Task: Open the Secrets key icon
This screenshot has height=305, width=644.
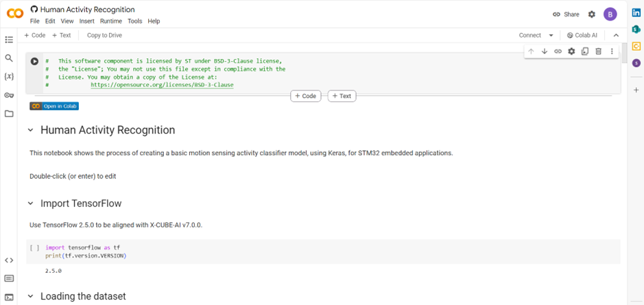Action: [x=9, y=95]
